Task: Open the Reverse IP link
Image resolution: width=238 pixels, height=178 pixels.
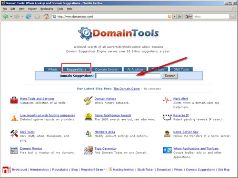Action: click(181, 116)
